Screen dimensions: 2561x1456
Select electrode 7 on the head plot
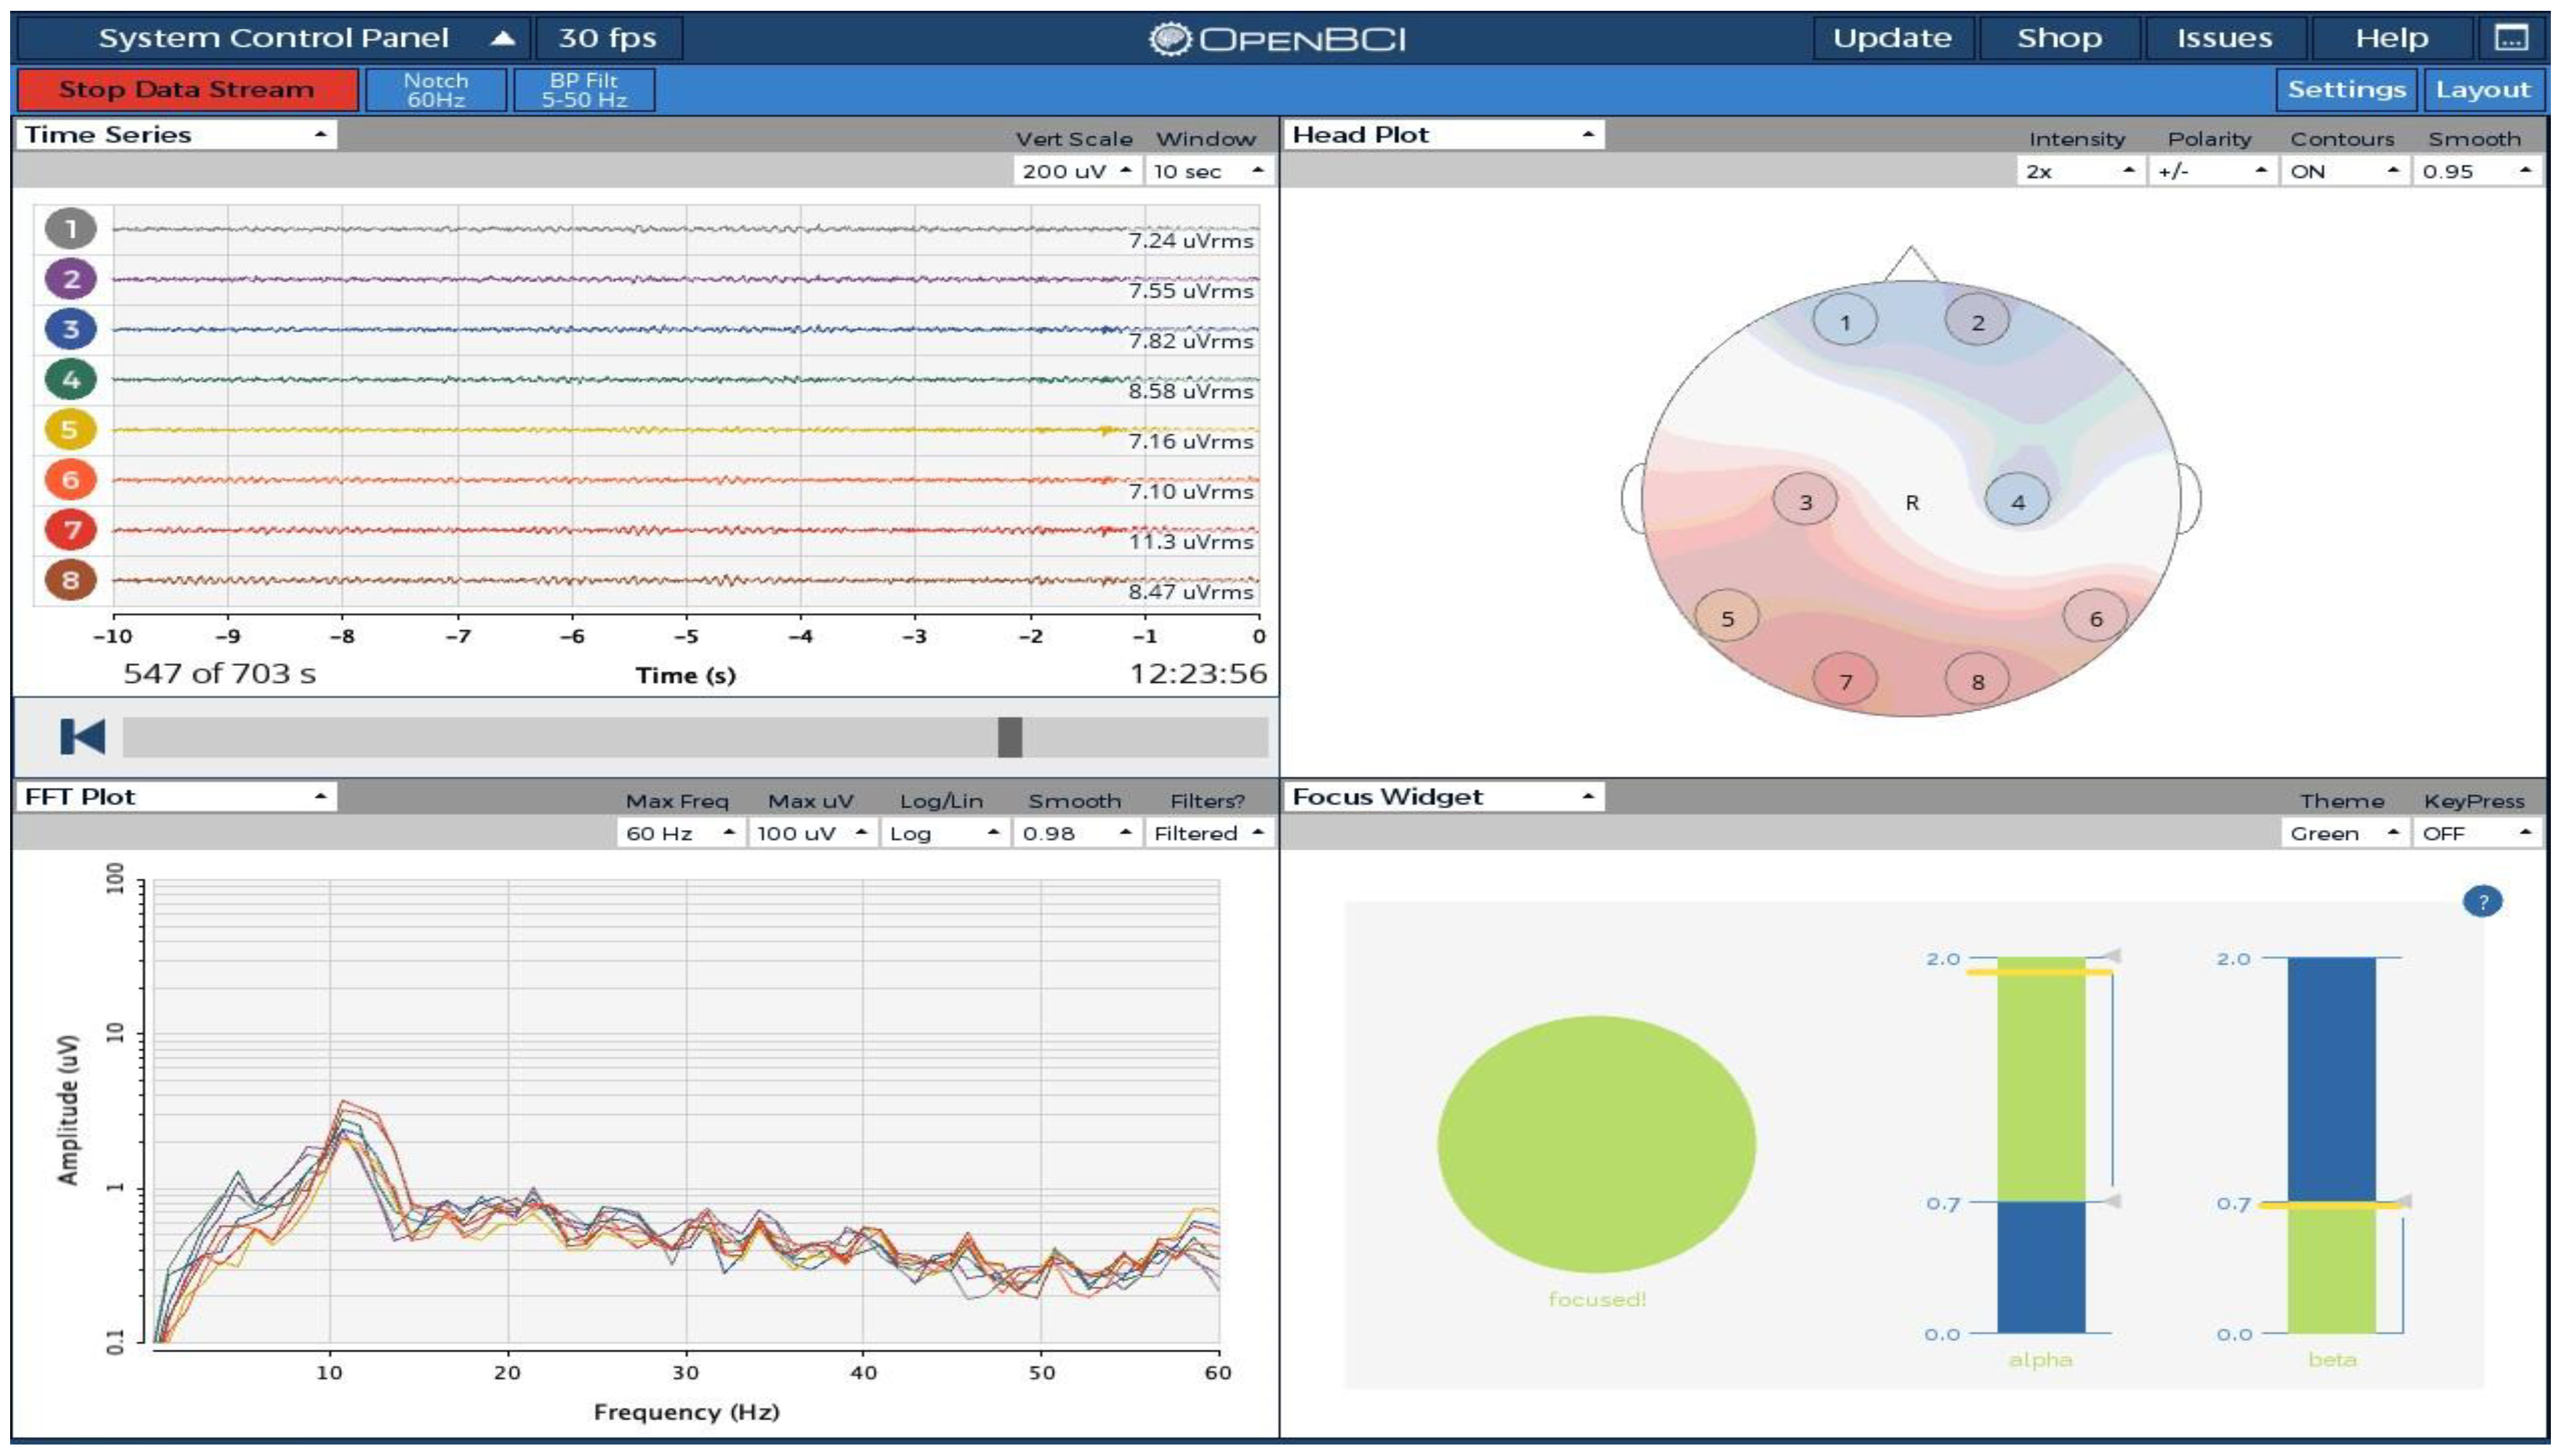[x=1845, y=681]
